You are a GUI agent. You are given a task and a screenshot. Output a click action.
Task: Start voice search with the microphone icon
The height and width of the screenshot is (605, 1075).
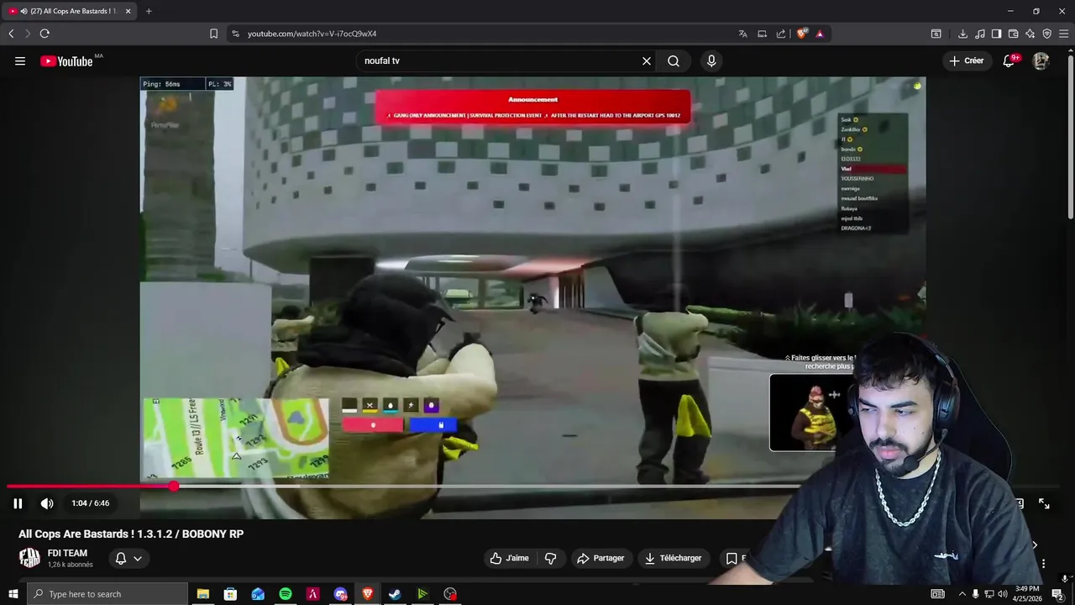(x=711, y=61)
